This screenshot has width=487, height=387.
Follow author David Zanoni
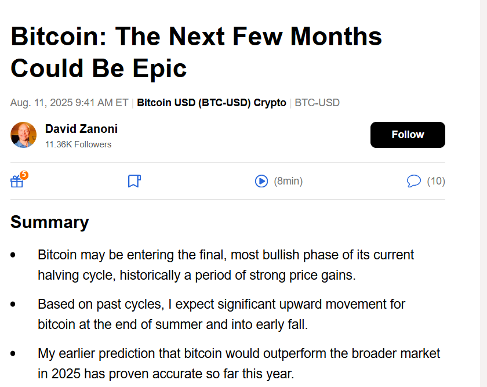pos(408,135)
